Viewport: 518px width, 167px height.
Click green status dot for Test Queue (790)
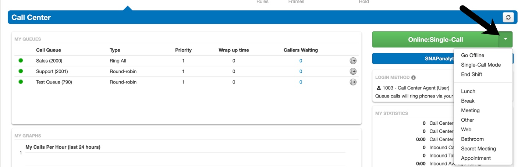pos(21,82)
